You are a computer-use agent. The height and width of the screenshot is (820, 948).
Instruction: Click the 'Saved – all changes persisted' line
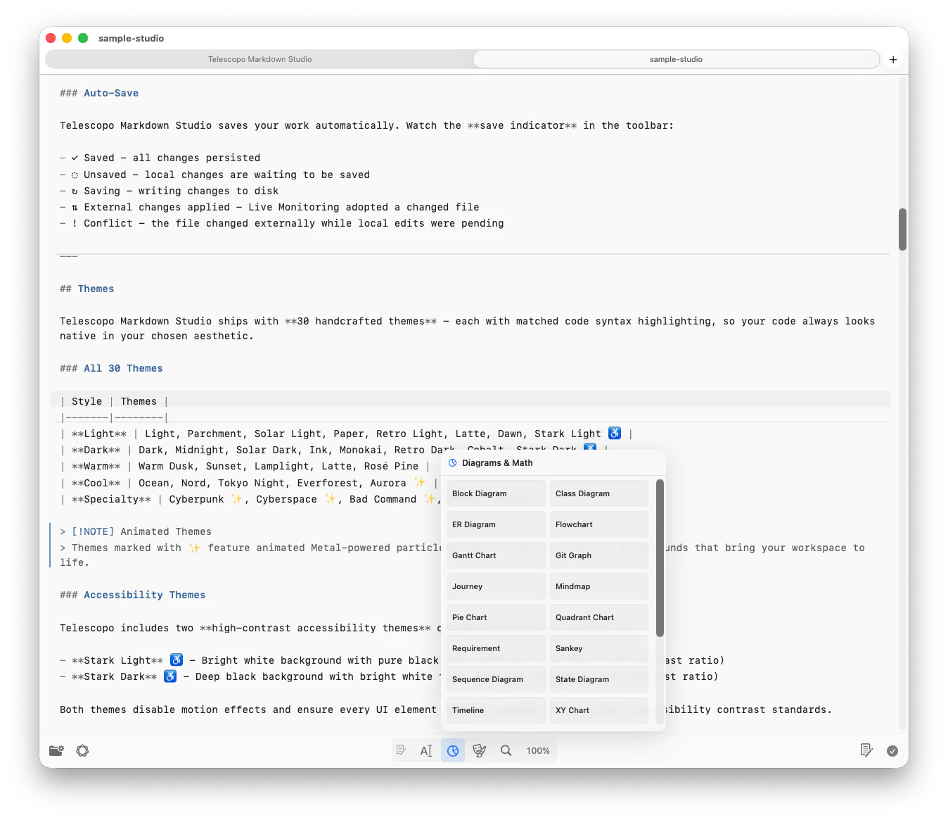coord(160,158)
